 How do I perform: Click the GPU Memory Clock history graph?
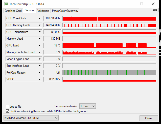click(109, 25)
